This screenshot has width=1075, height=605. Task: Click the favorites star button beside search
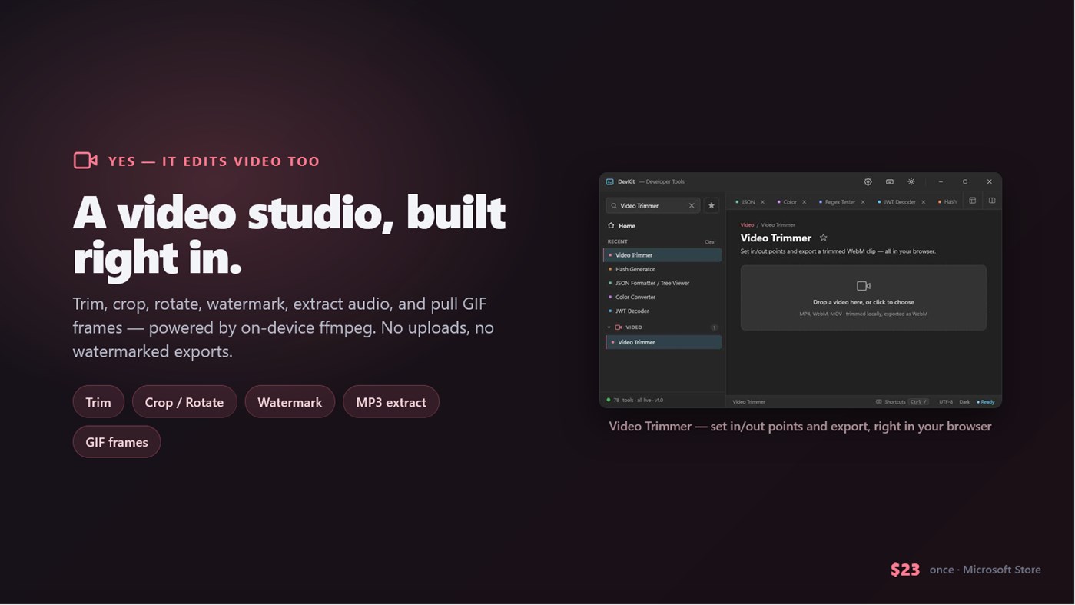[712, 206]
